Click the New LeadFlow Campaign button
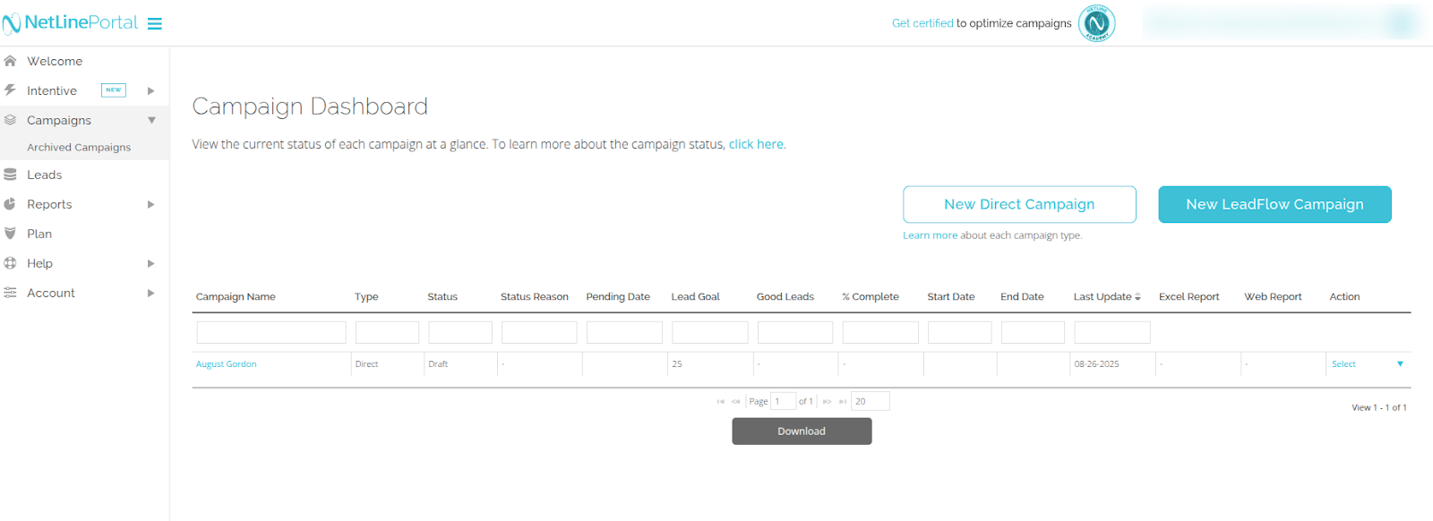1433x521 pixels. pyautogui.click(x=1274, y=204)
